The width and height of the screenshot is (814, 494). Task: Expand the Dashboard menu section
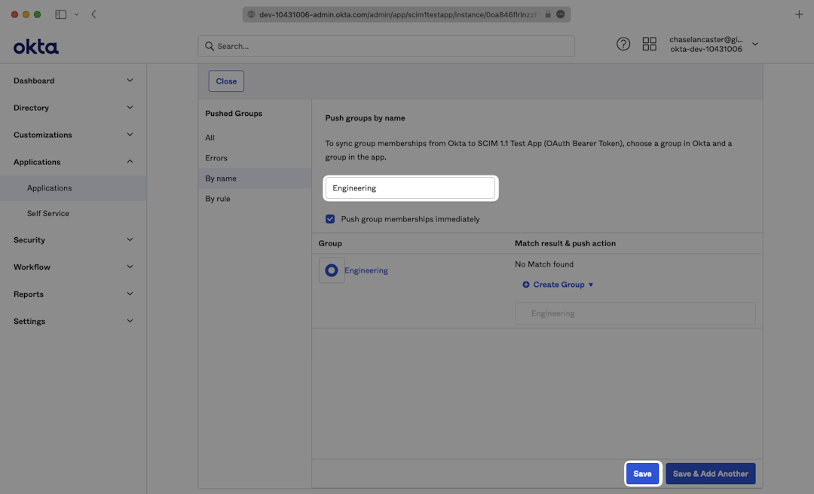[73, 81]
